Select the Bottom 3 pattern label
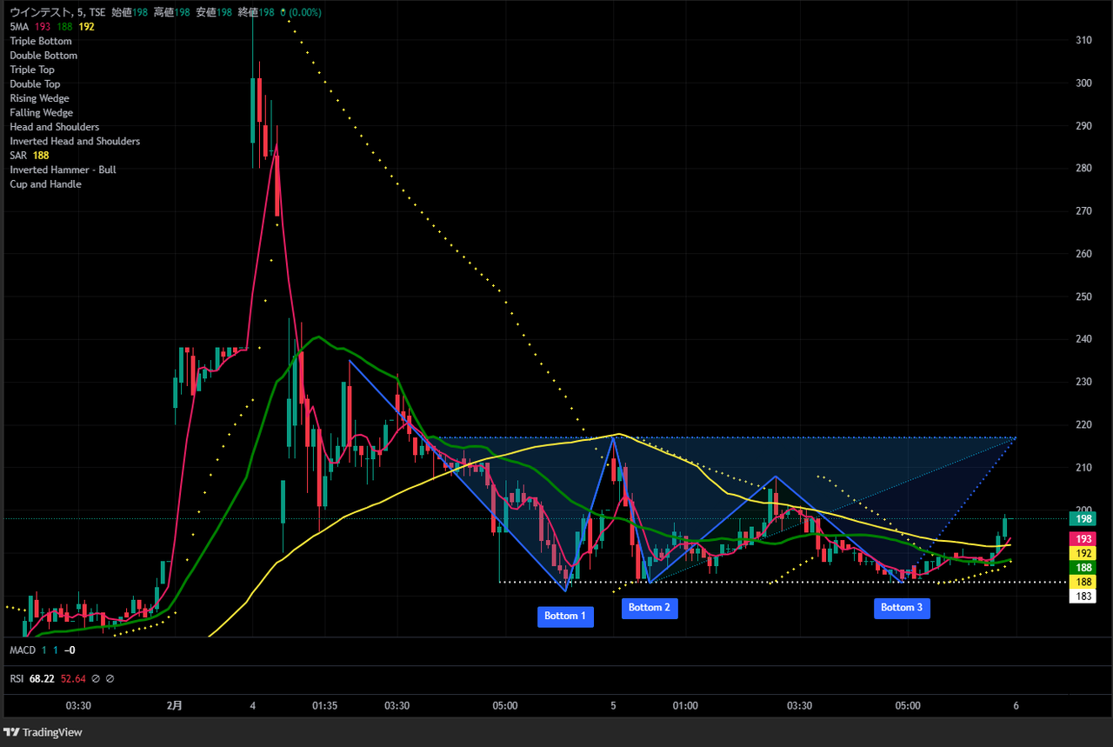 [902, 607]
